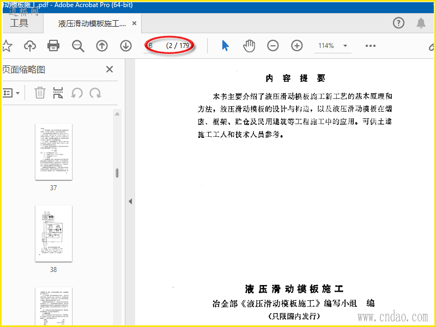
Task: Go to the previous page
Action: [x=102, y=46]
